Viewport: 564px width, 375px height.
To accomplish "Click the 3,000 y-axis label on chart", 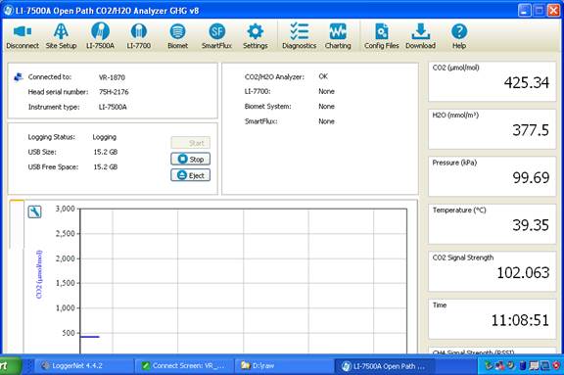I will (x=65, y=209).
